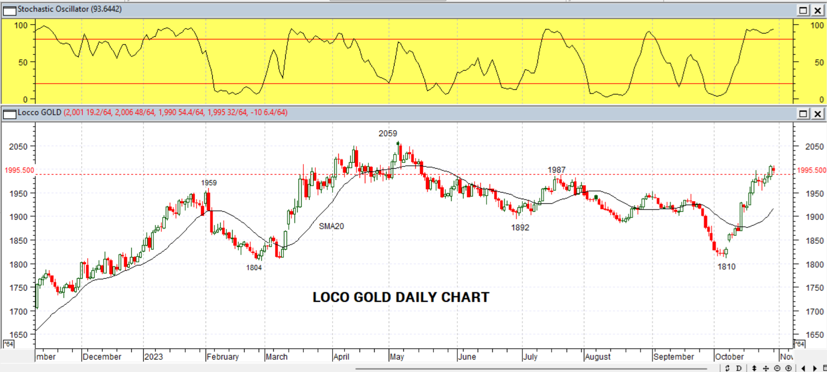Click the red Locco GOLD price values in the title
The height and width of the screenshot is (372, 827).
176,112
